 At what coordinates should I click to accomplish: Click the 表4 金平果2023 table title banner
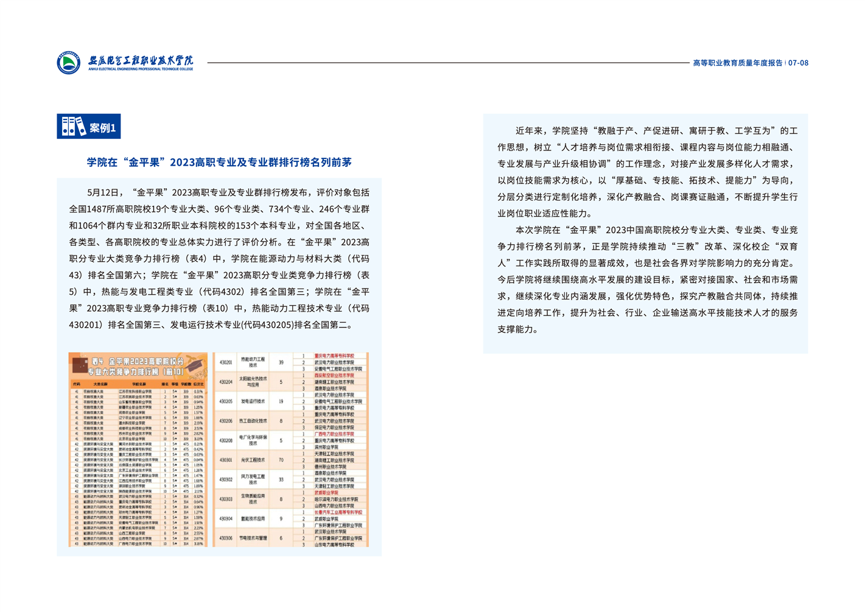click(x=137, y=366)
